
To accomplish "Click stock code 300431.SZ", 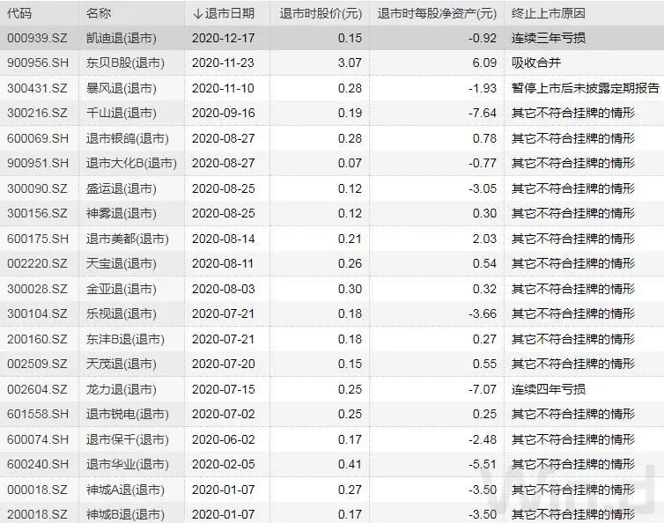I will (x=37, y=88).
